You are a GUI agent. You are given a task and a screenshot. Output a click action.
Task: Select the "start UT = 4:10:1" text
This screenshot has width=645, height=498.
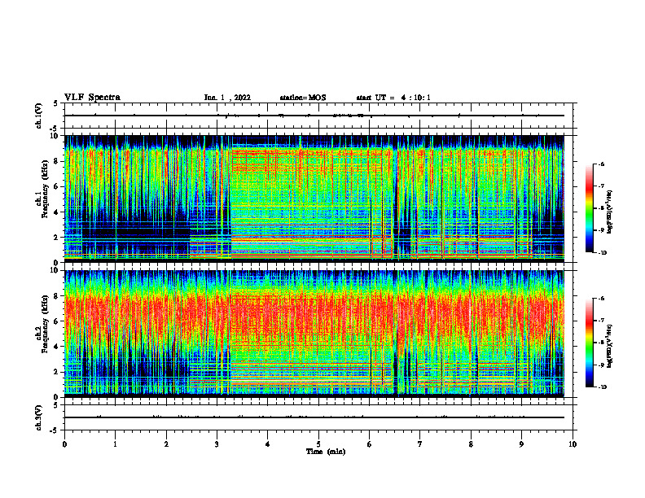coord(393,98)
